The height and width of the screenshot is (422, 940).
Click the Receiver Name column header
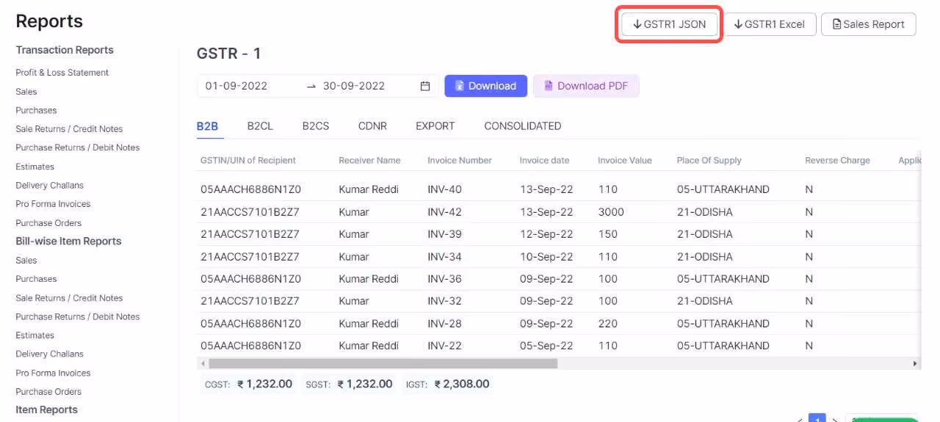tap(369, 160)
